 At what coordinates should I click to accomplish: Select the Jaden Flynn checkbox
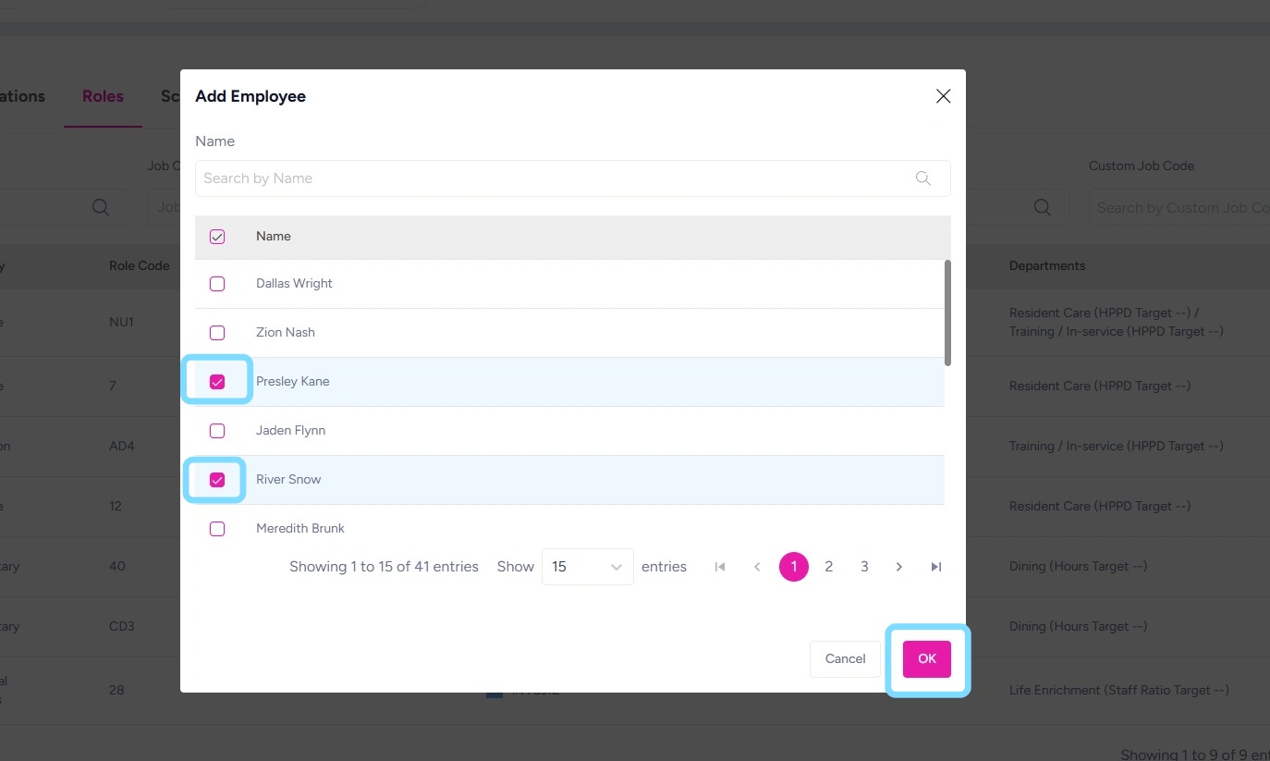coord(217,431)
